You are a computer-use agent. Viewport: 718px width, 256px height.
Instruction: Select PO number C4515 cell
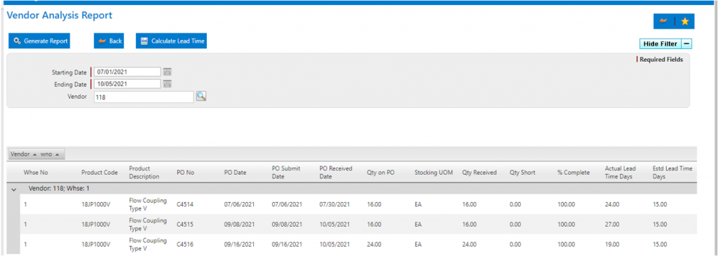185,225
